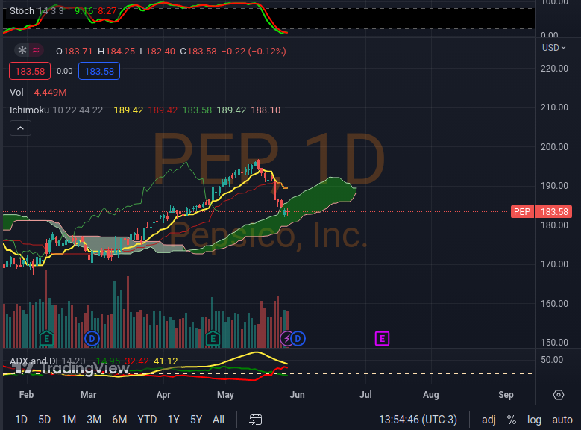The height and width of the screenshot is (430, 581).
Task: Click the pink wavy approx icon
Action: (x=36, y=50)
